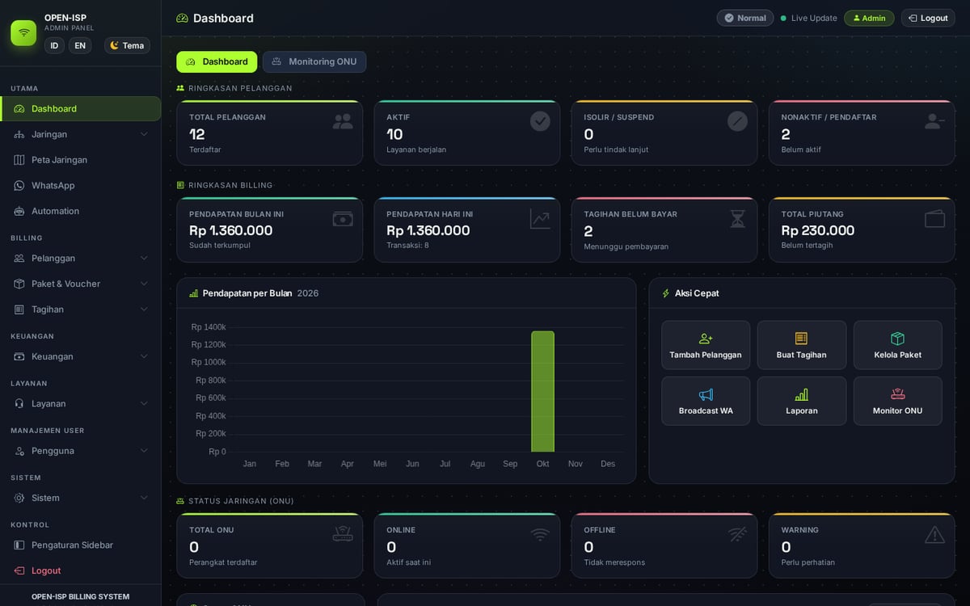Click the Pengguna user icon in sidebar
The image size is (970, 606).
tap(19, 451)
